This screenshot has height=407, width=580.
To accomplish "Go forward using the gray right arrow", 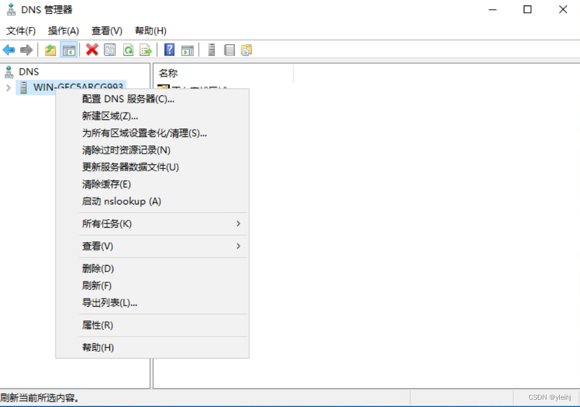I will pos(26,50).
